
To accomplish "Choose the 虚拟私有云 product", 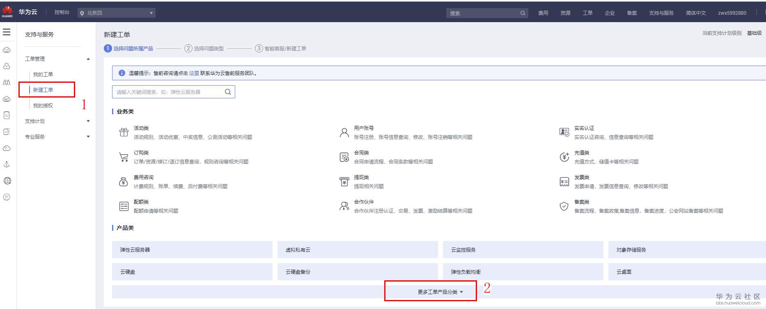I will 358,250.
